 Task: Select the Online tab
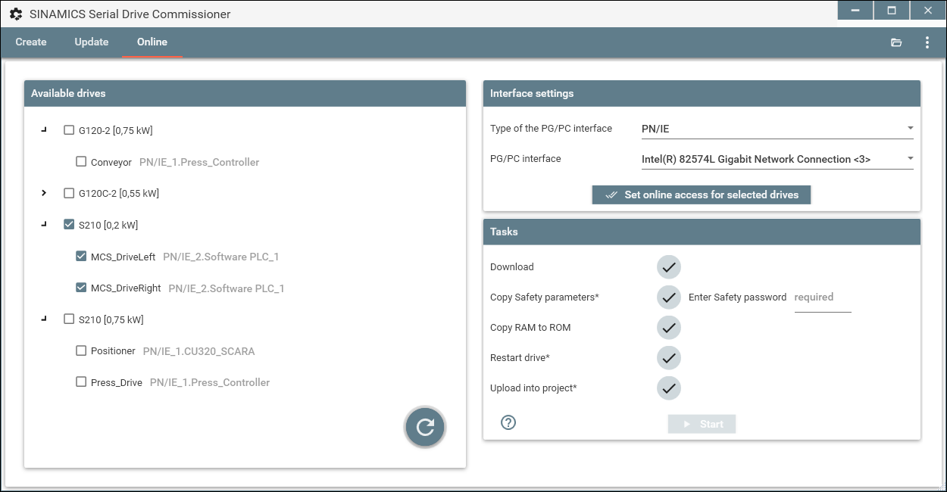click(152, 42)
